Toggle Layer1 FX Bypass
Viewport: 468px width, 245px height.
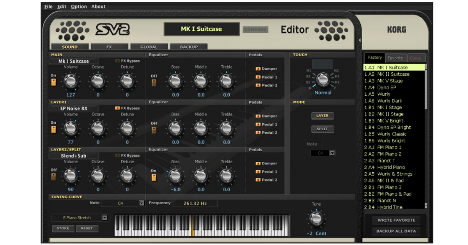coord(117,108)
